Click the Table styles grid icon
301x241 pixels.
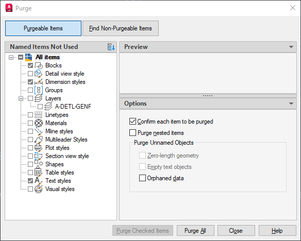[38, 173]
